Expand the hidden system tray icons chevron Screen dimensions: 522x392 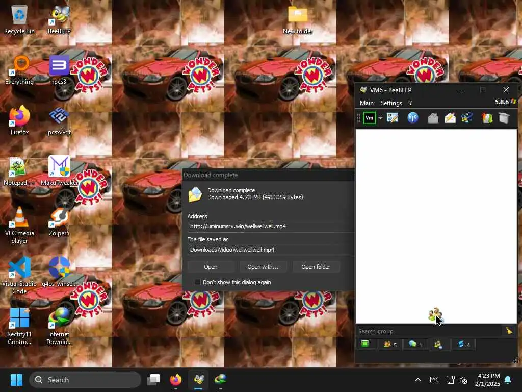click(418, 380)
